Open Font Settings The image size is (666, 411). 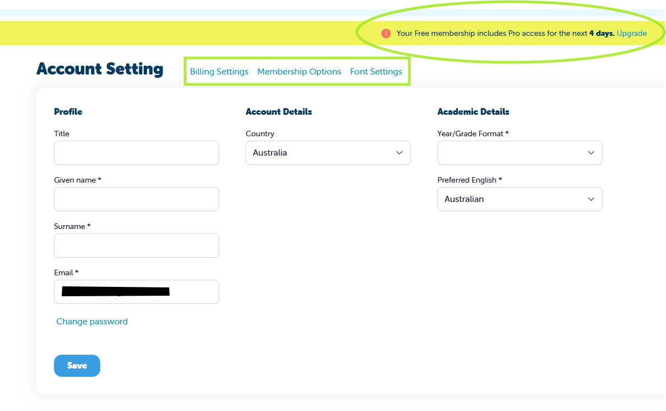376,72
